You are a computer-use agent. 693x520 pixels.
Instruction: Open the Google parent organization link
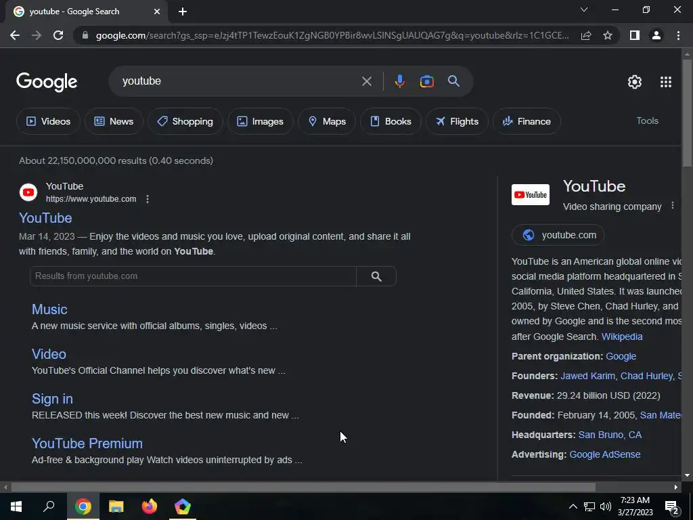point(621,356)
